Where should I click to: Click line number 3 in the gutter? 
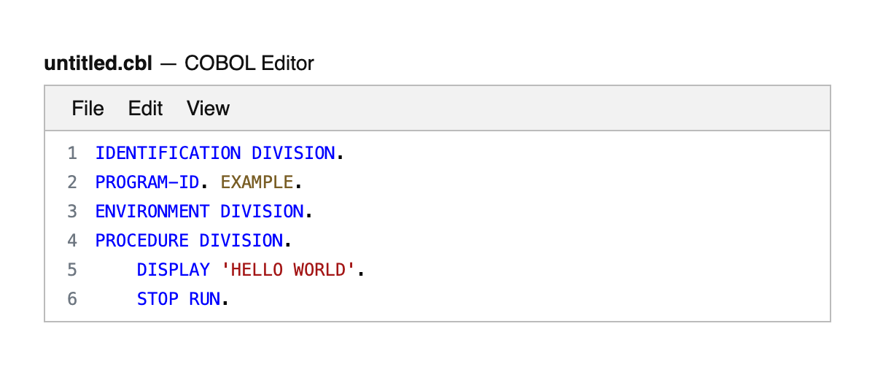click(71, 212)
